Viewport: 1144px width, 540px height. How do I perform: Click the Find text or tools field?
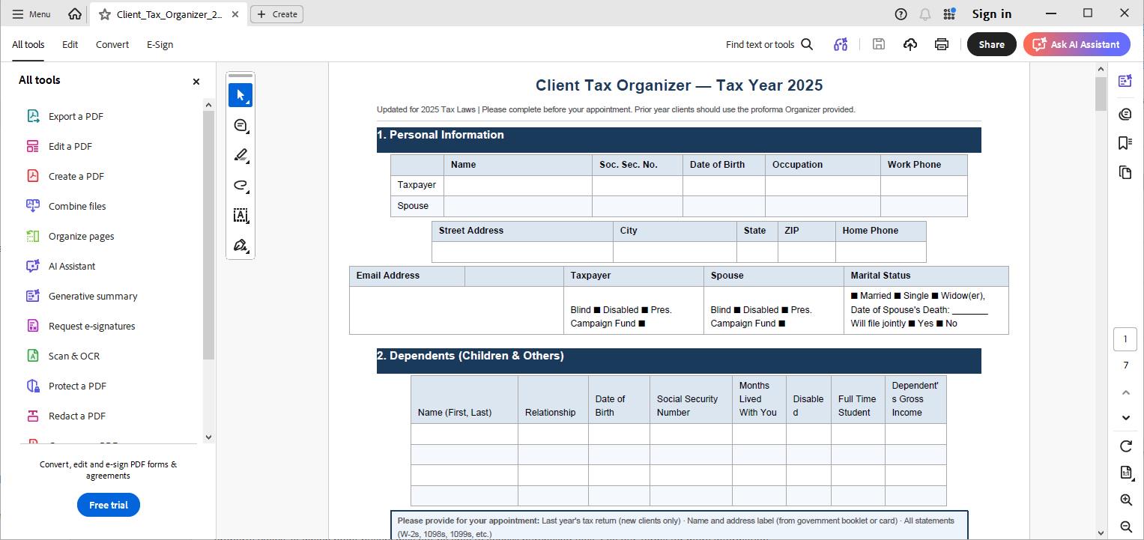click(x=760, y=44)
